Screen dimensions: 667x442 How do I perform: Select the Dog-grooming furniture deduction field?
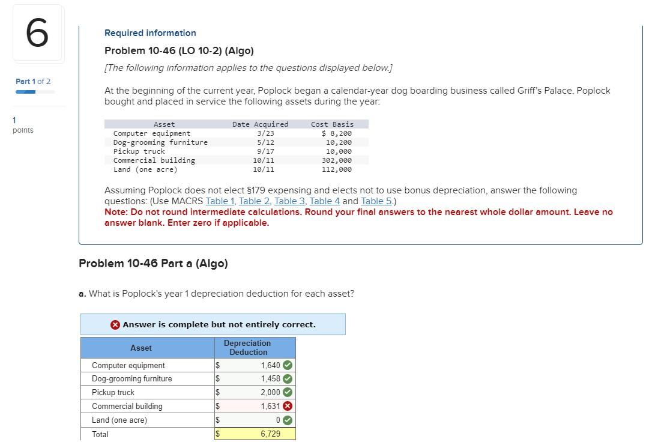click(255, 378)
